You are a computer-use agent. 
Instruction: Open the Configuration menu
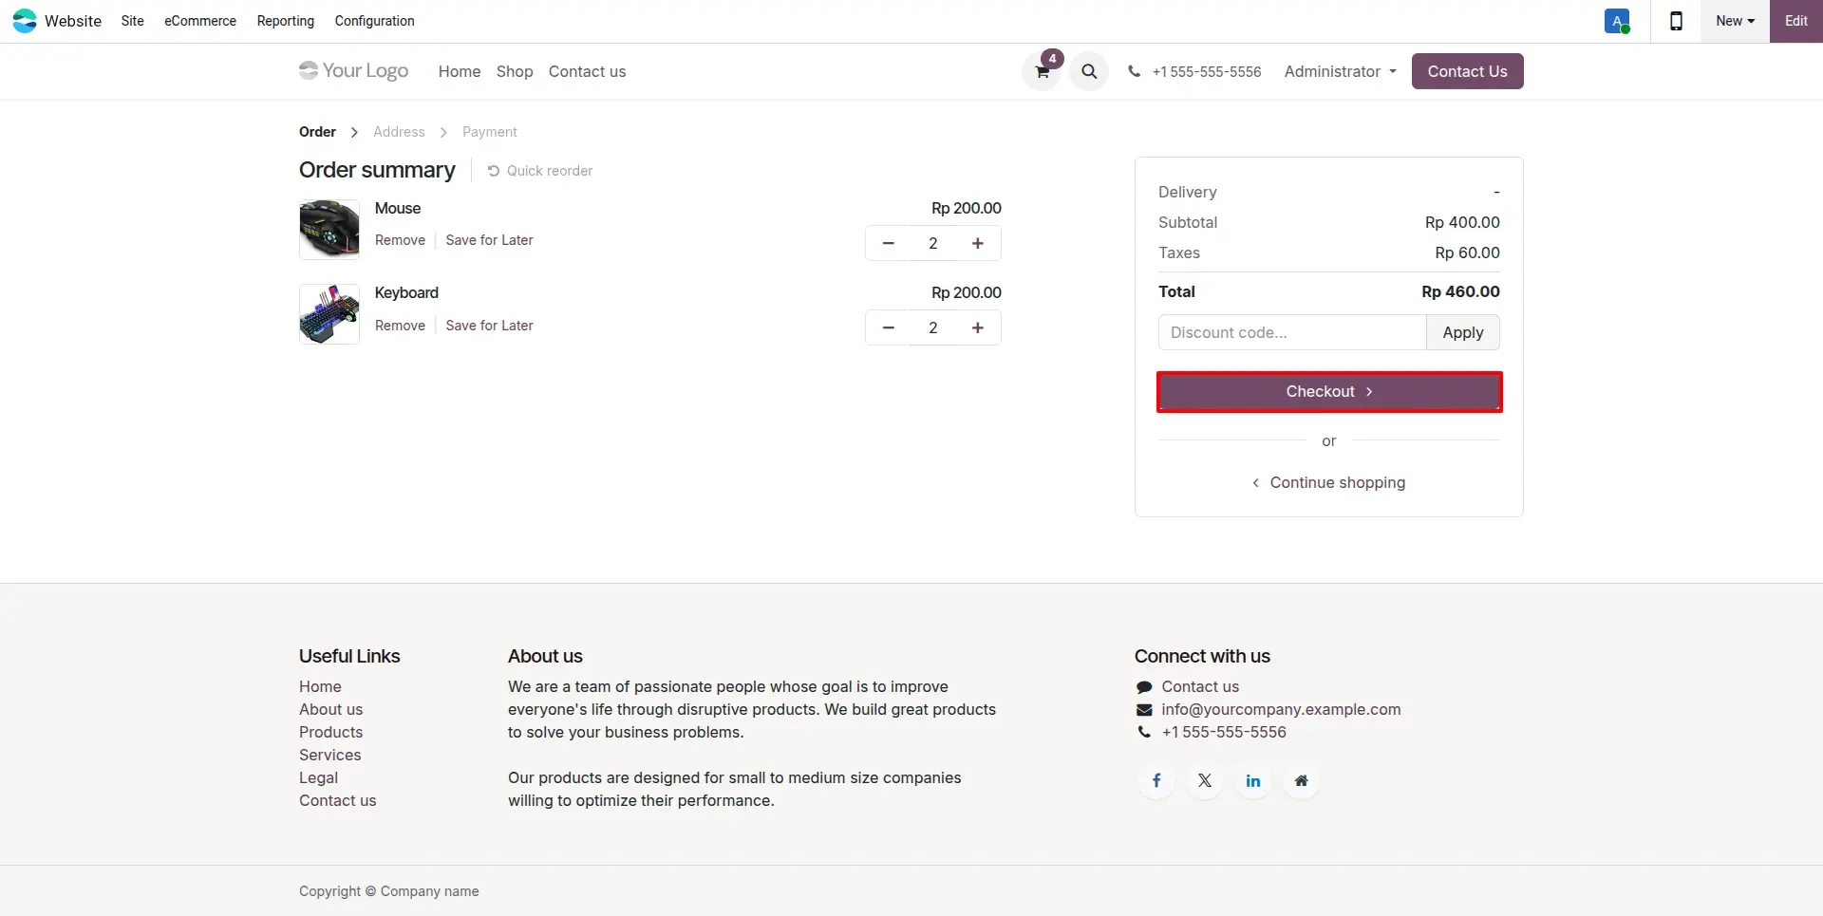(x=374, y=21)
